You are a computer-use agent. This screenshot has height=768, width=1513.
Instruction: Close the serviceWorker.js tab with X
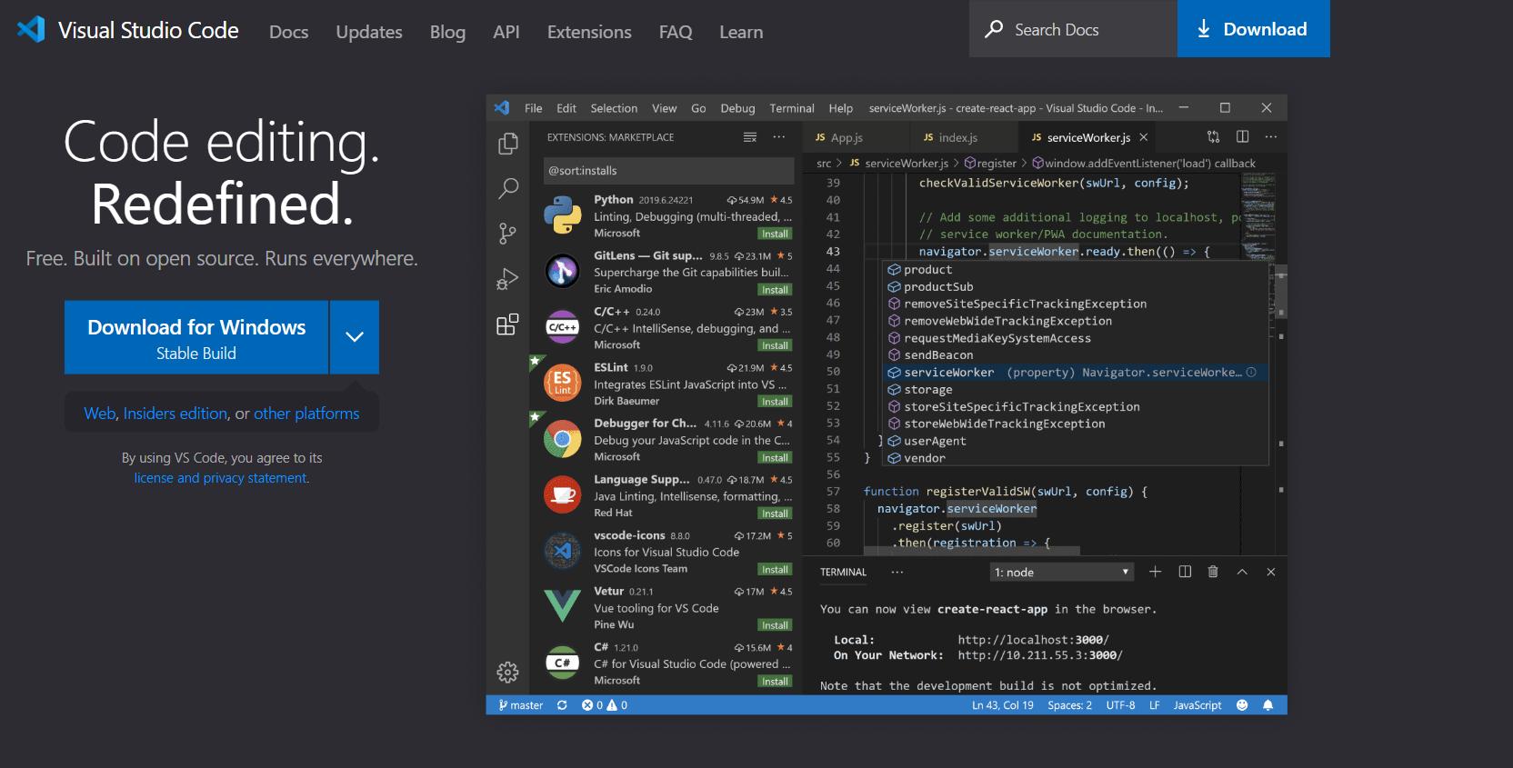(x=1144, y=137)
